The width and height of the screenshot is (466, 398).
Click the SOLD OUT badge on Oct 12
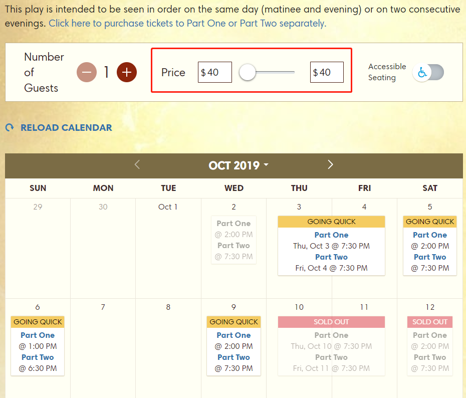430,322
